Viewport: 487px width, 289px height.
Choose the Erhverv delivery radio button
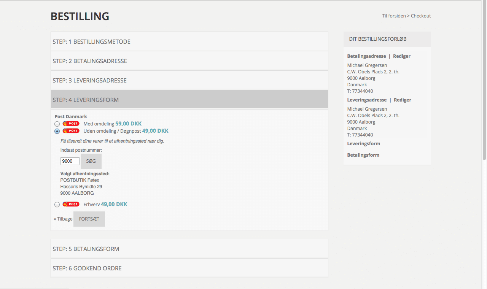tap(57, 205)
